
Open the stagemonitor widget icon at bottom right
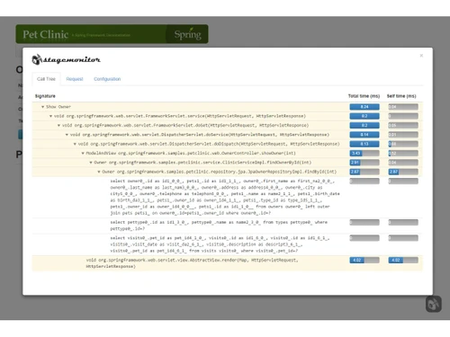434,304
